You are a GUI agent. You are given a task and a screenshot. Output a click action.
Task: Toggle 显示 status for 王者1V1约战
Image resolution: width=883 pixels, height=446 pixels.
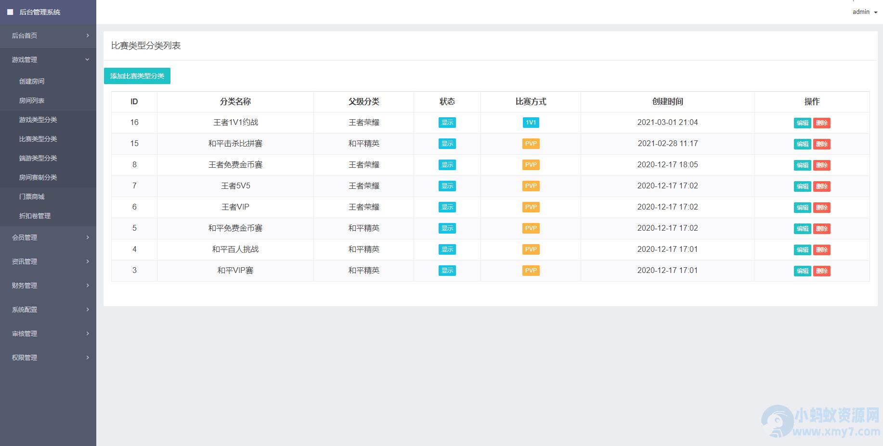point(447,123)
